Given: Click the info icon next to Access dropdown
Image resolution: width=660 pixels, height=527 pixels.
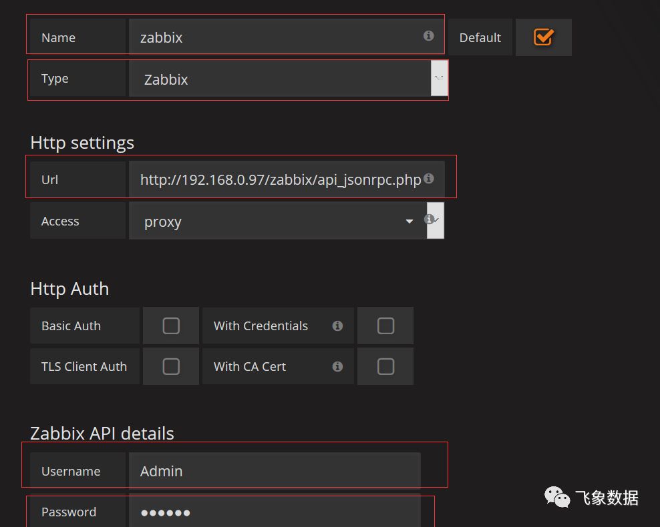Looking at the screenshot, I should [x=429, y=219].
